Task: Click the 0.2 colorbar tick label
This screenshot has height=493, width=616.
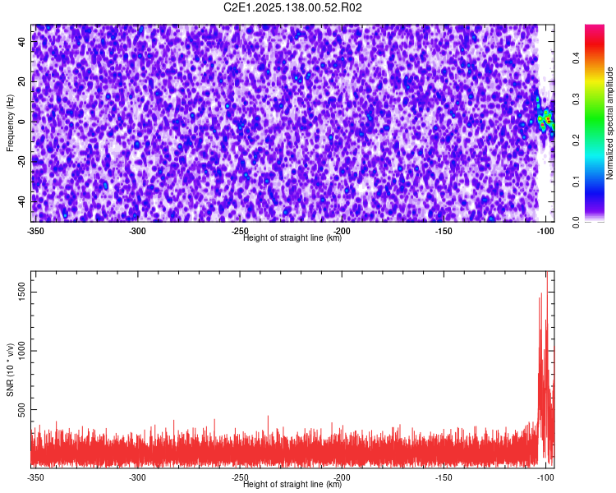Action: (x=576, y=140)
